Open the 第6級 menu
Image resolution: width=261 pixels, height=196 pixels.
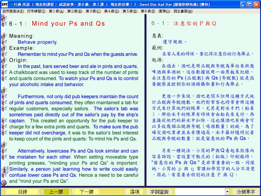pos(148,11)
